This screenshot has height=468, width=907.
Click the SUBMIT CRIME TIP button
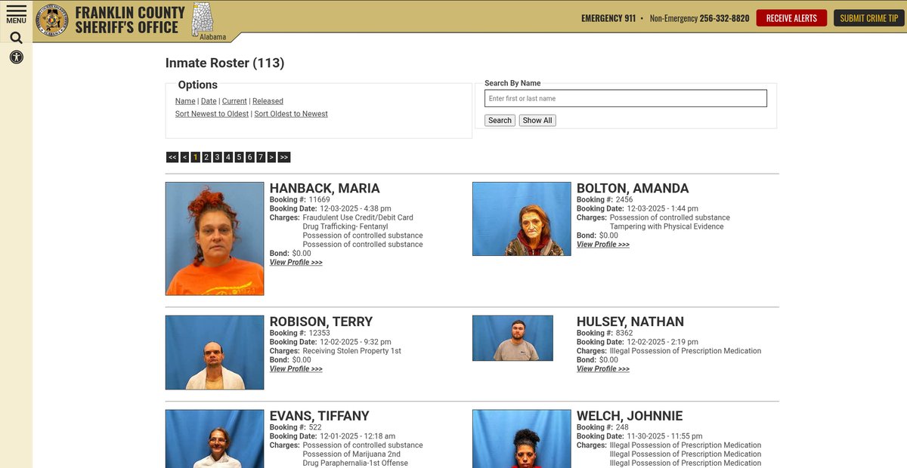(x=868, y=18)
